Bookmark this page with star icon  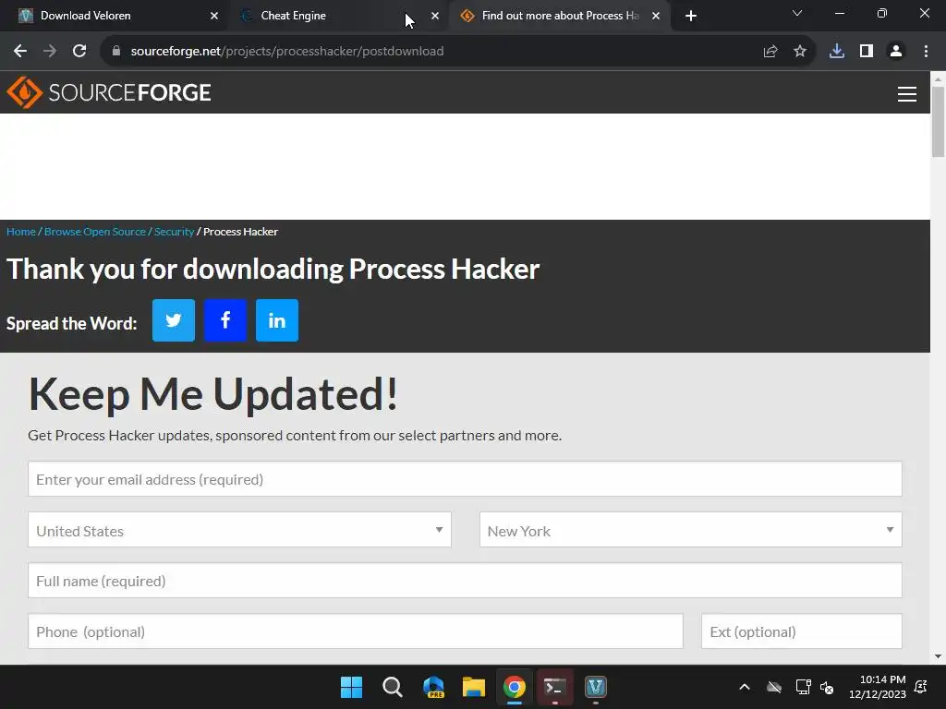[x=800, y=52]
